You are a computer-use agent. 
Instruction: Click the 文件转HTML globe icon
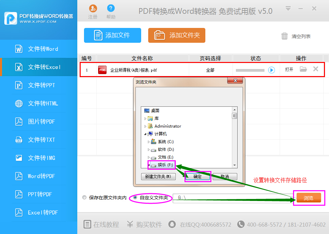[19, 103]
